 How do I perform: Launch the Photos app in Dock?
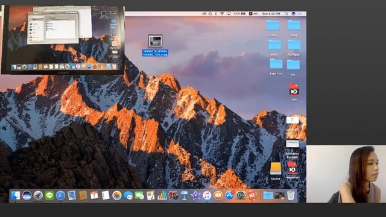[116, 195]
